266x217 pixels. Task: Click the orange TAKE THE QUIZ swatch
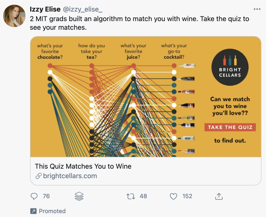coord(230,127)
